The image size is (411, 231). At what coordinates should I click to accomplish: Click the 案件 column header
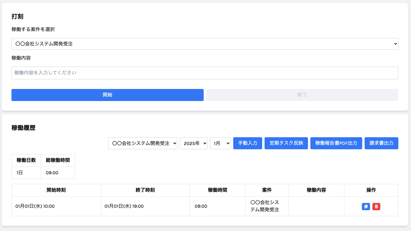[x=267, y=190]
